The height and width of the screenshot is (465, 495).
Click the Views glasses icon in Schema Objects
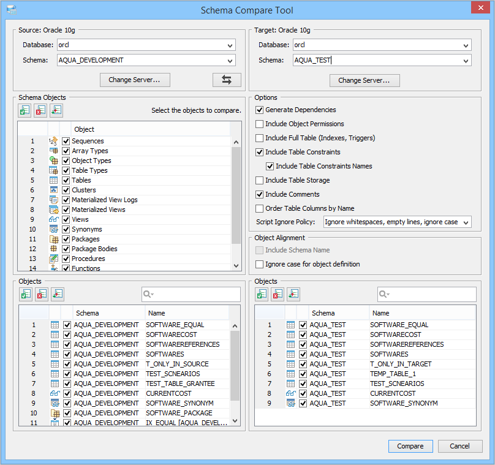pos(54,219)
